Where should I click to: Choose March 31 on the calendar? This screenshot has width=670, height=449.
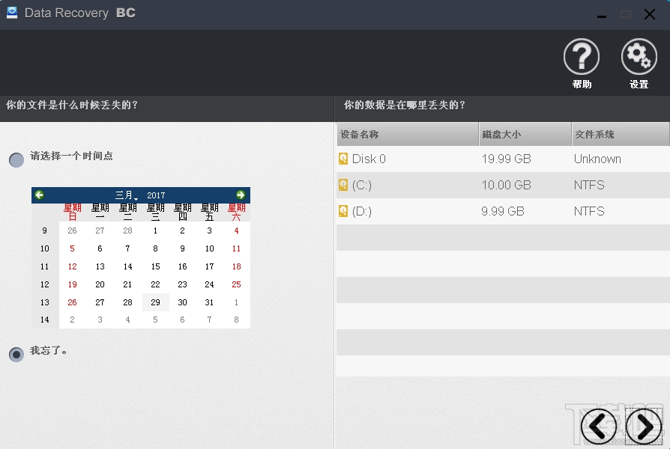(x=209, y=302)
